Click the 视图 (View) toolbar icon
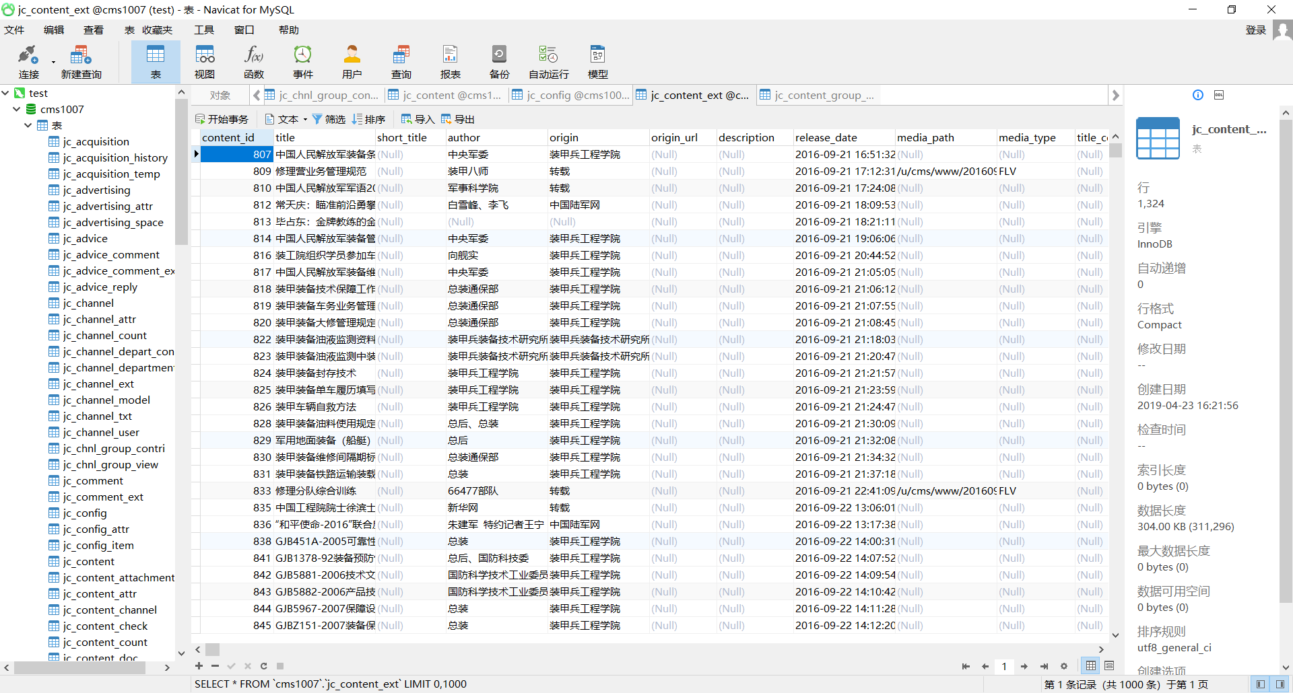Screen dimensions: 1293x693 tap(205, 63)
